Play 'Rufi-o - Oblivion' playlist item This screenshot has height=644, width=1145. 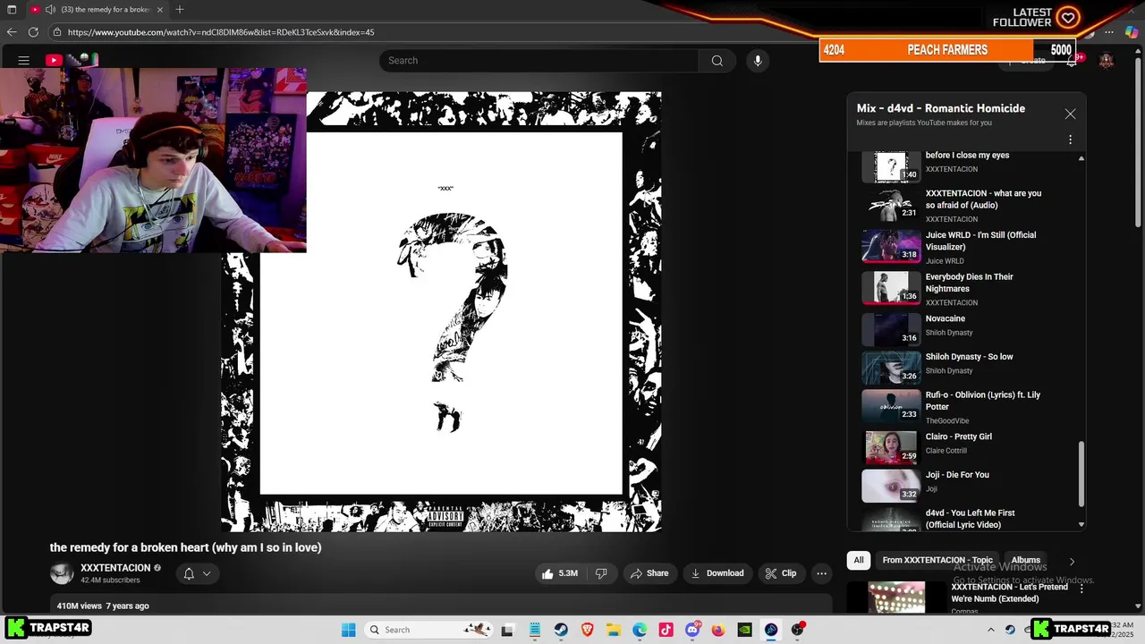pyautogui.click(x=966, y=407)
